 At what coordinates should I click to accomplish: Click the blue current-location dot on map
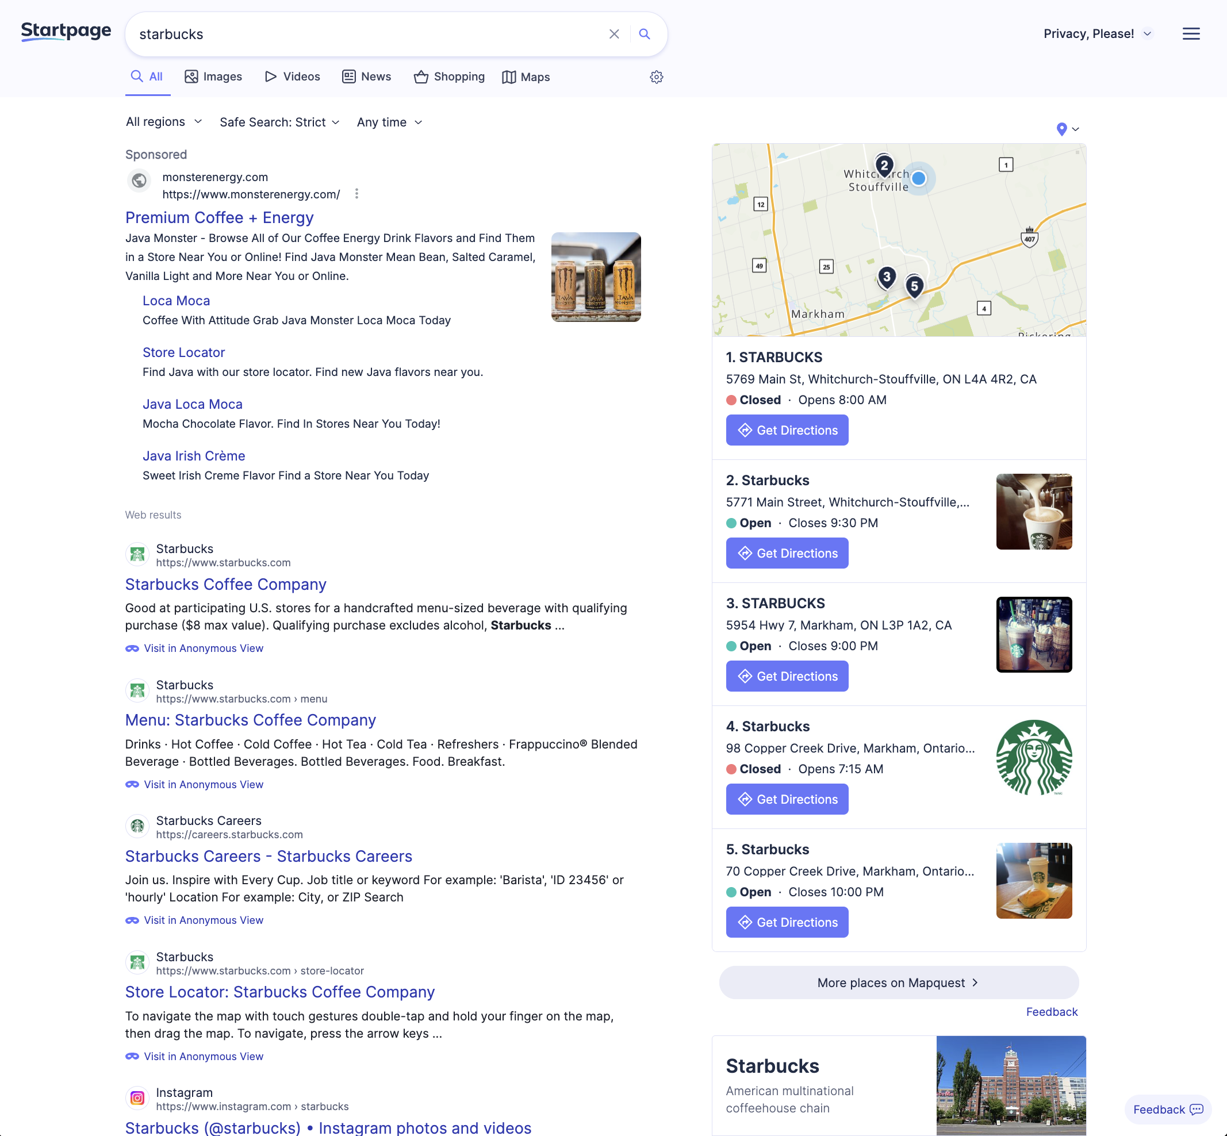pos(918,178)
